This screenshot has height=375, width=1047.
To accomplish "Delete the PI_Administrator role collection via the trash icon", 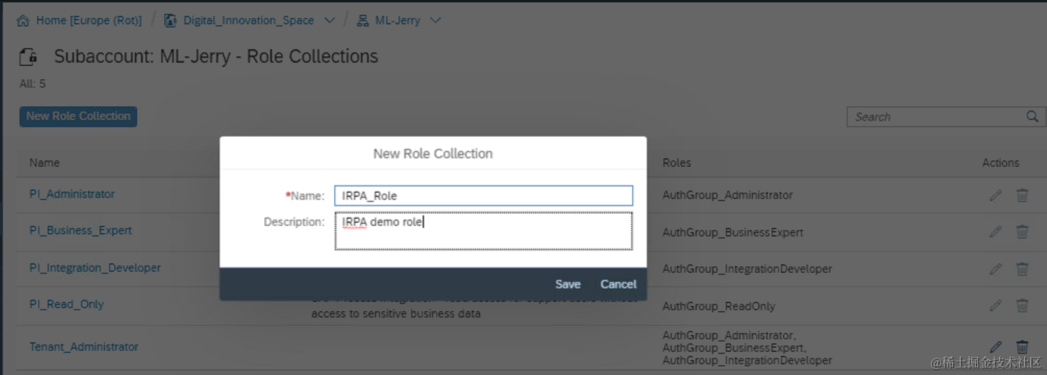I will click(x=1022, y=195).
